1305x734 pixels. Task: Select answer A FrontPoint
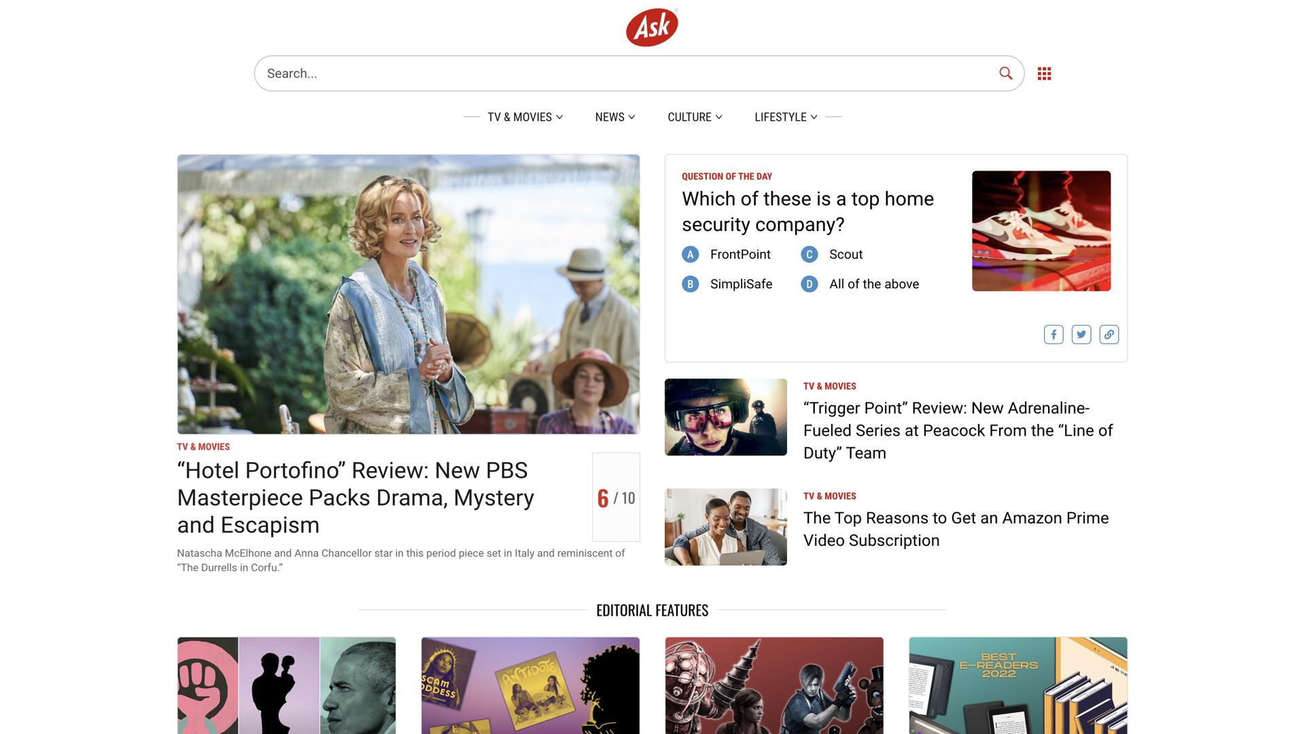[x=726, y=254]
